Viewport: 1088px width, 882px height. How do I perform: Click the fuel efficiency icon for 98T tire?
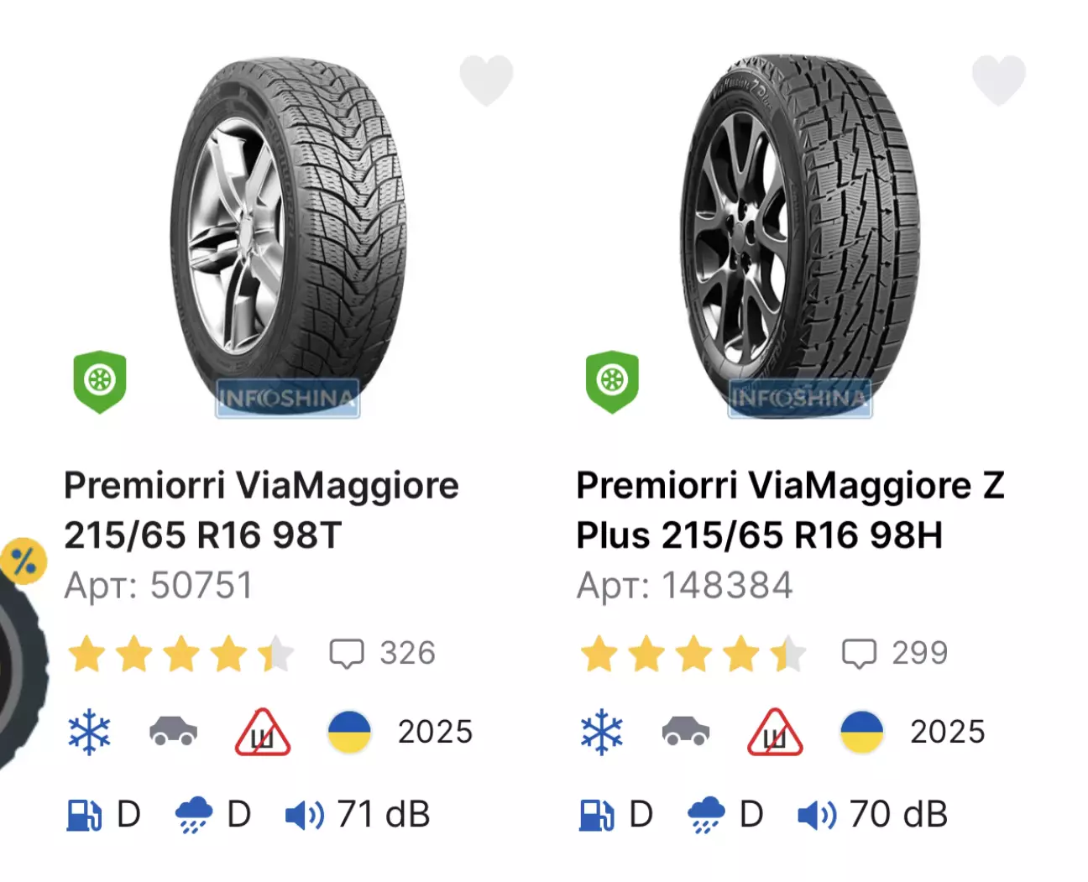(84, 815)
